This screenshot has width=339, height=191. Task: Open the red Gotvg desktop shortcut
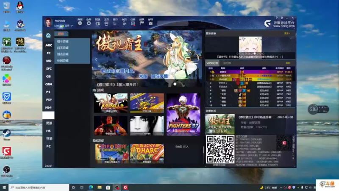tap(7, 152)
